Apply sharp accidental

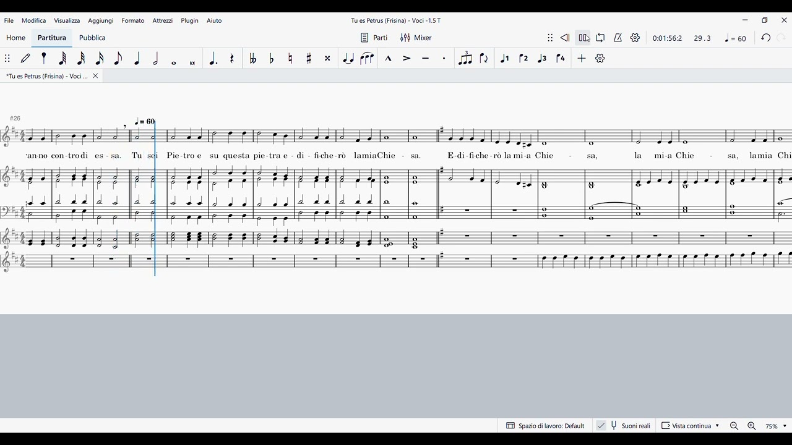[309, 58]
